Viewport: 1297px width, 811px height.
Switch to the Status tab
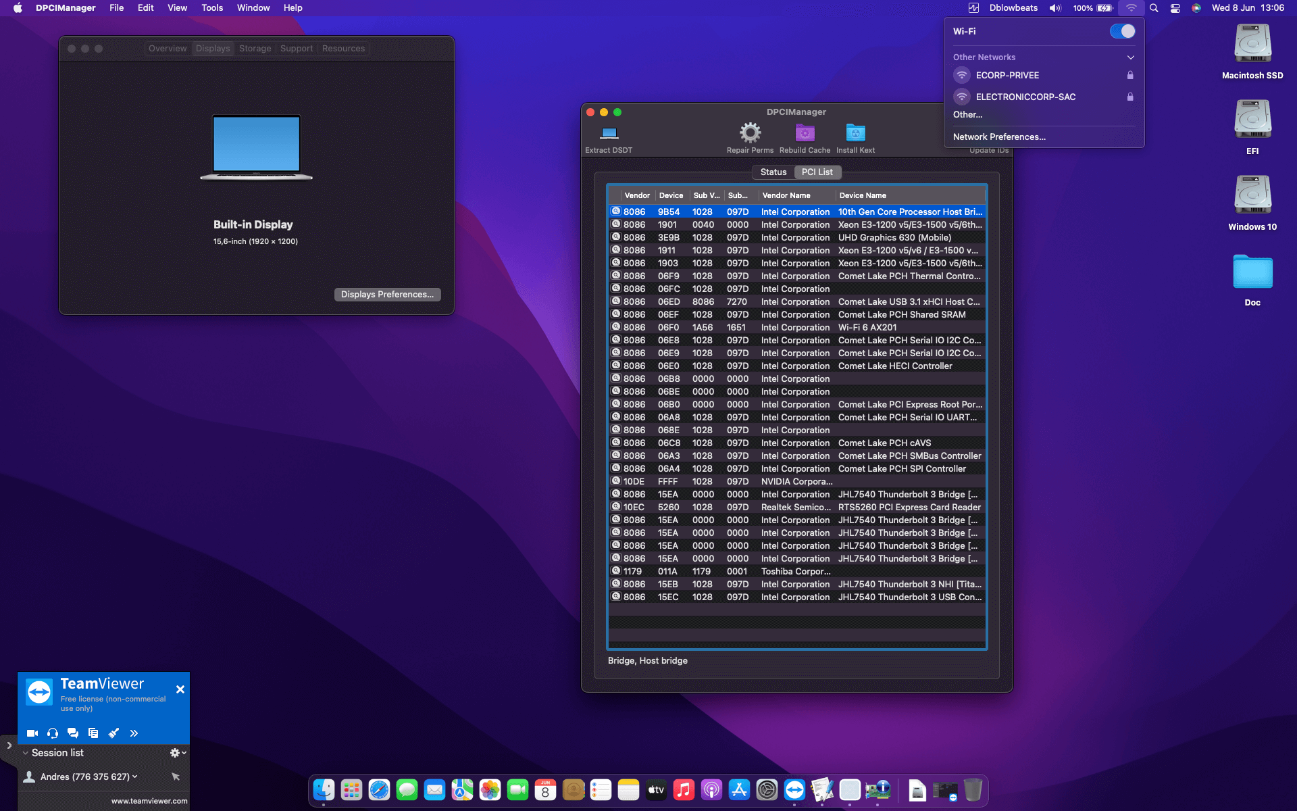pos(773,172)
